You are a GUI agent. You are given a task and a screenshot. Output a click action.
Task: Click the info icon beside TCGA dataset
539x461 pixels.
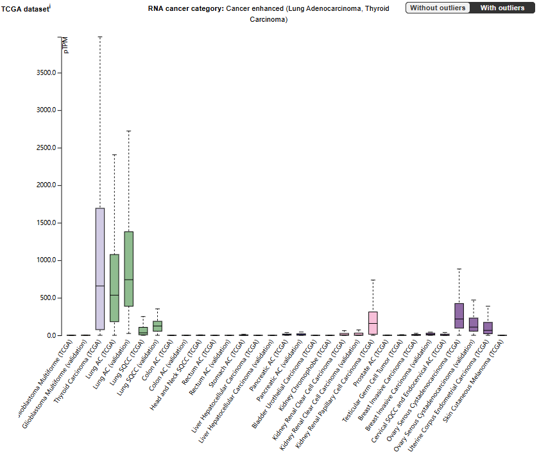tap(50, 6)
